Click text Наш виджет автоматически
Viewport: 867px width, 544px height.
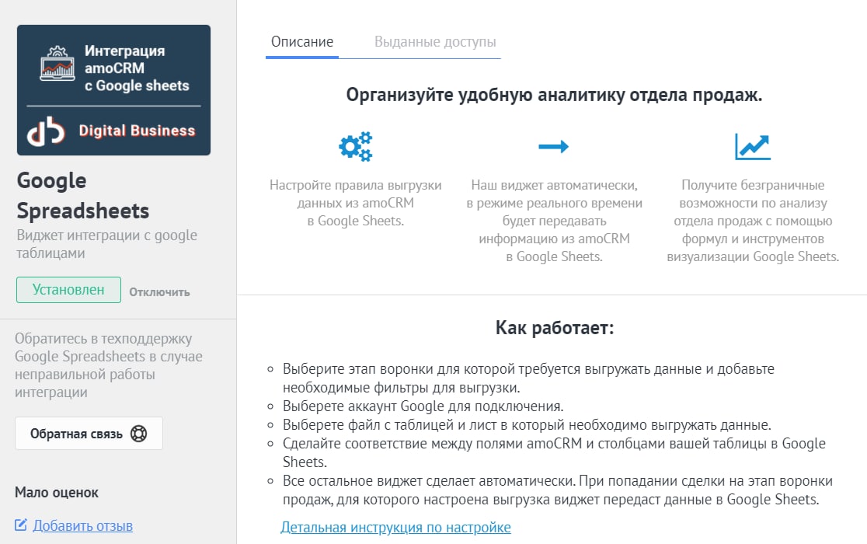click(554, 221)
